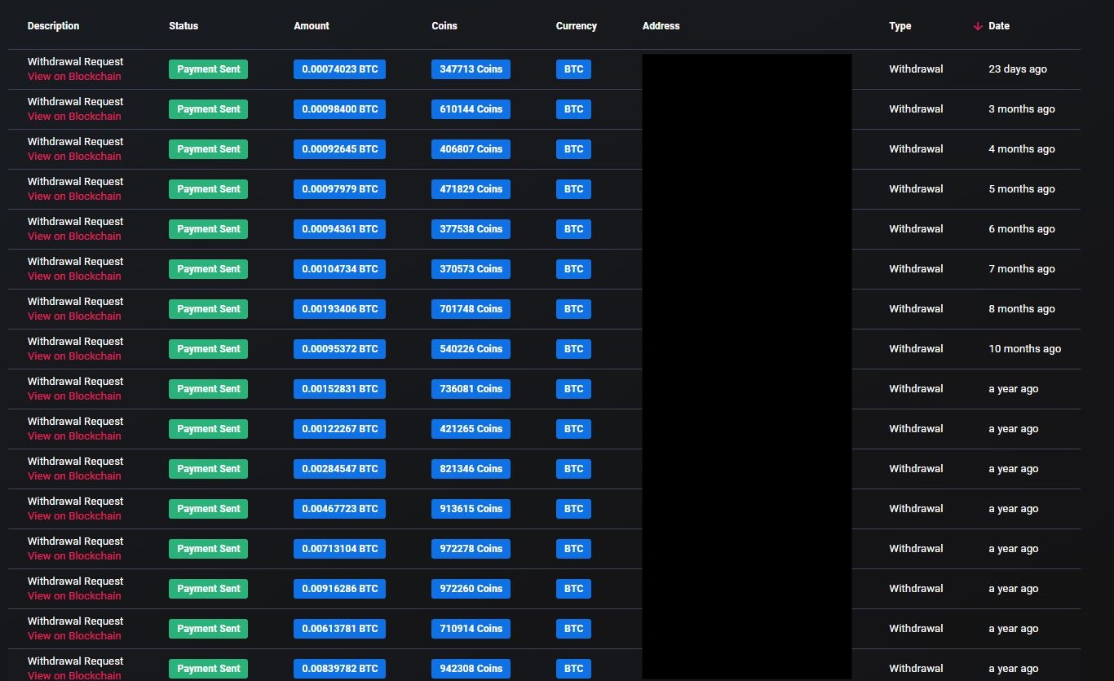Viewport: 1114px width, 681px height.
Task: Open View on Blockchain for 3 months ago withdrawal
Action: 74,117
